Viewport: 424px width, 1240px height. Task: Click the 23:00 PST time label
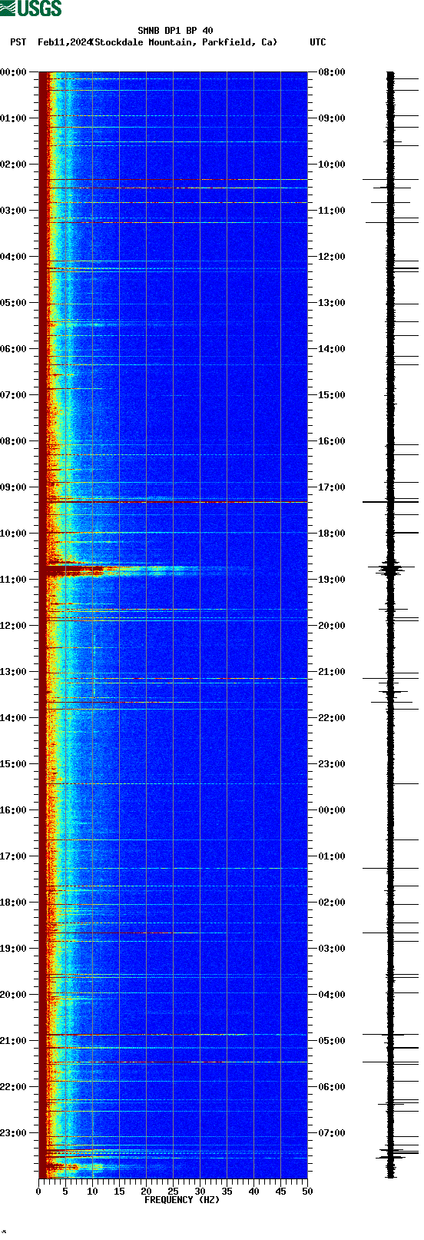14,1133
